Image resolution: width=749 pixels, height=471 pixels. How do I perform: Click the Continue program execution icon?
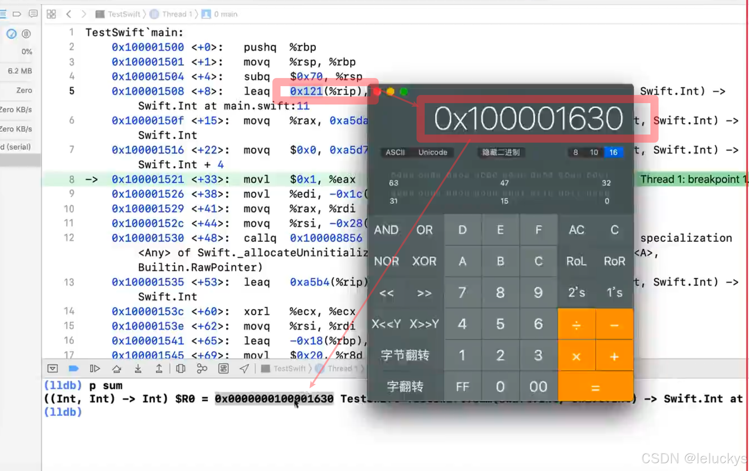tap(95, 369)
